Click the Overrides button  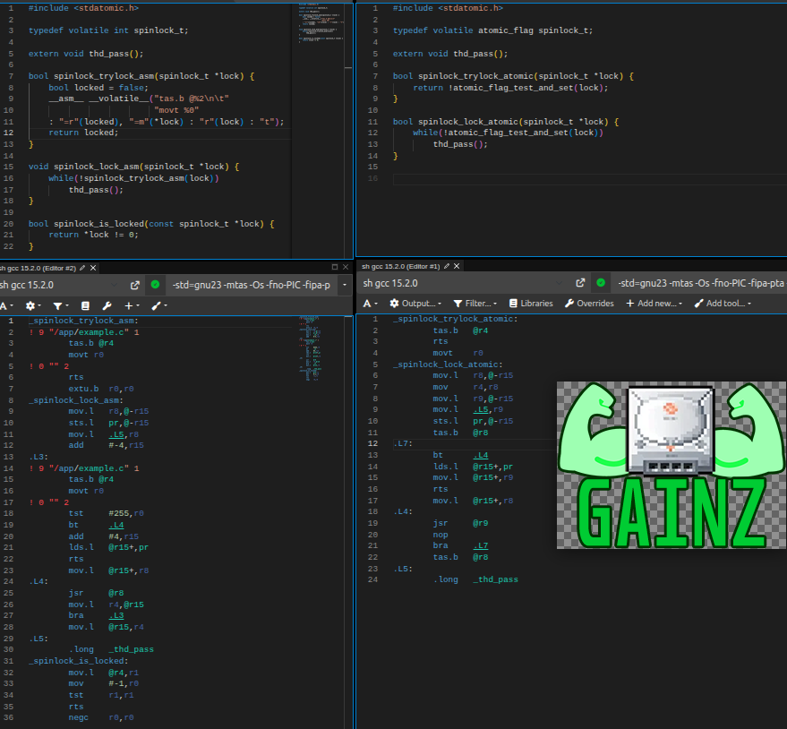pyautogui.click(x=589, y=304)
